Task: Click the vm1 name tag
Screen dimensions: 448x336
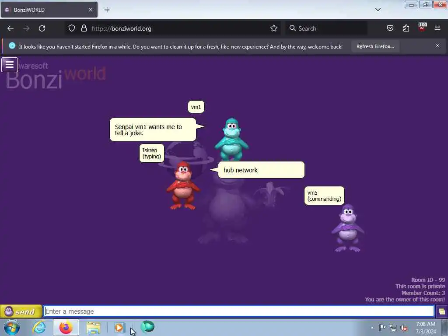Action: (196, 107)
